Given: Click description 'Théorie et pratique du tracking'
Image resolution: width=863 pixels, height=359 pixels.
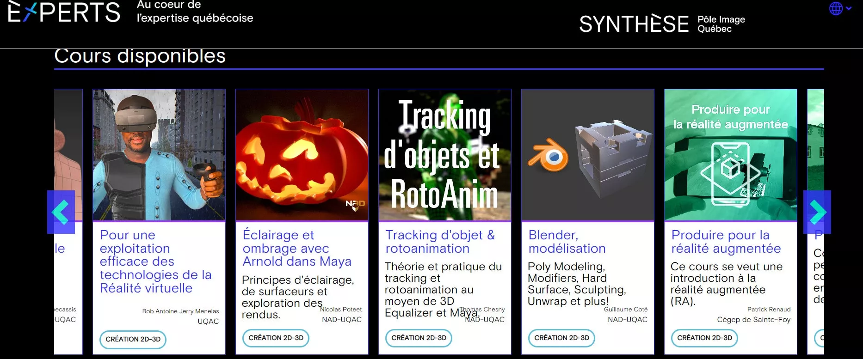Looking at the screenshot, I should pos(443,290).
